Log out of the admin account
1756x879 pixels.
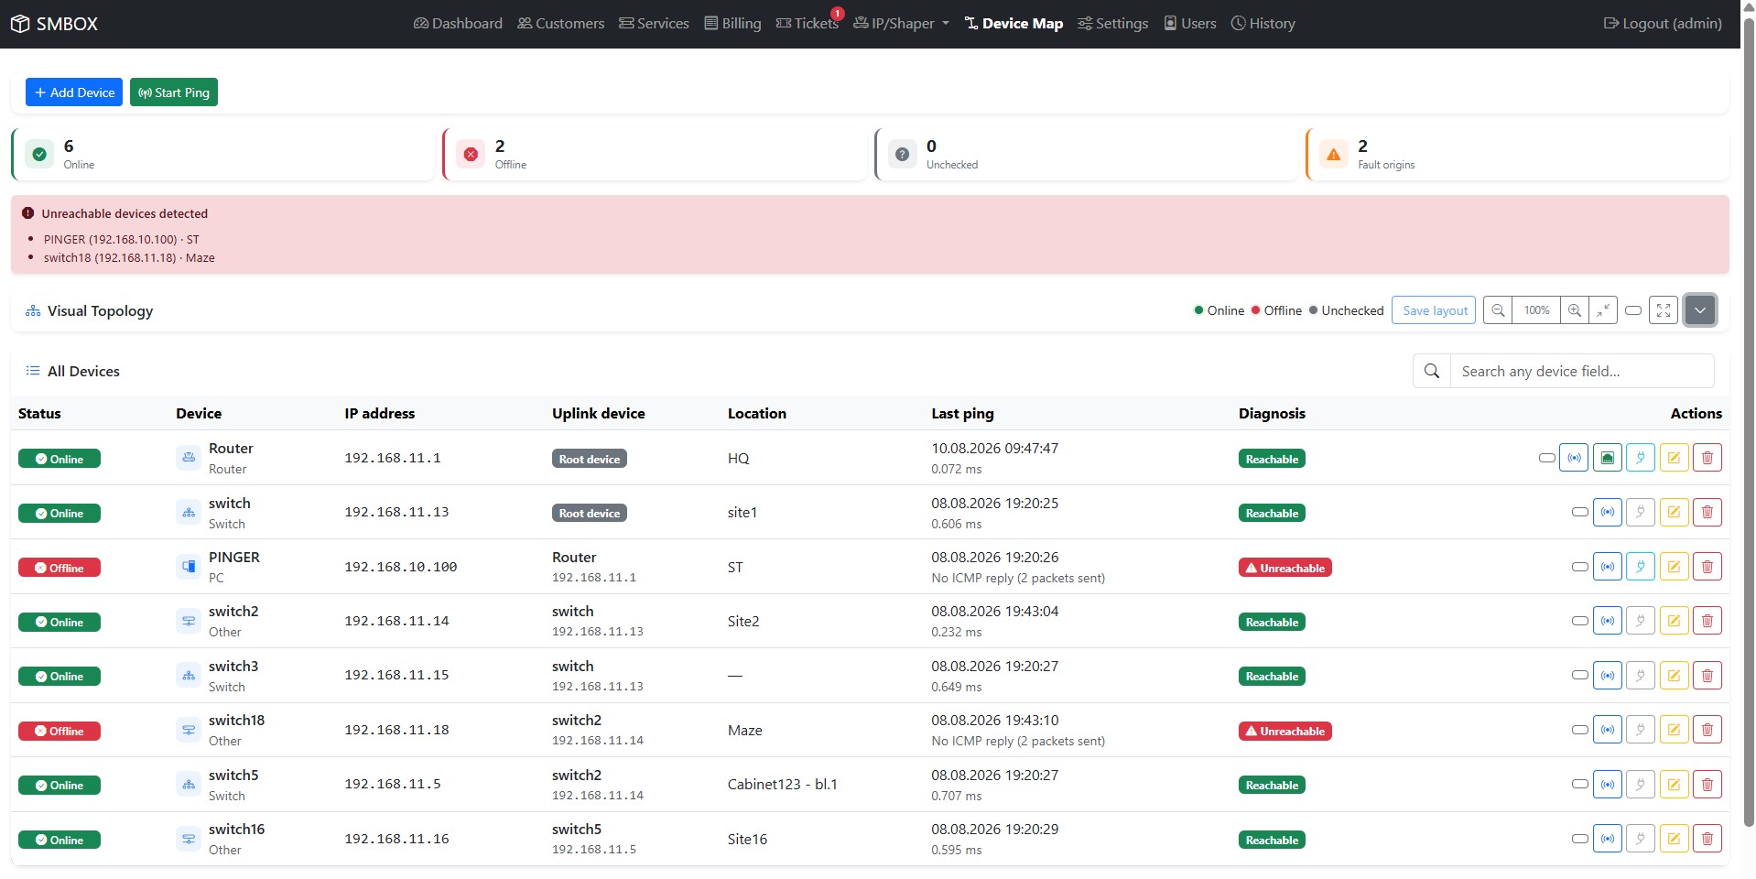pos(1663,24)
